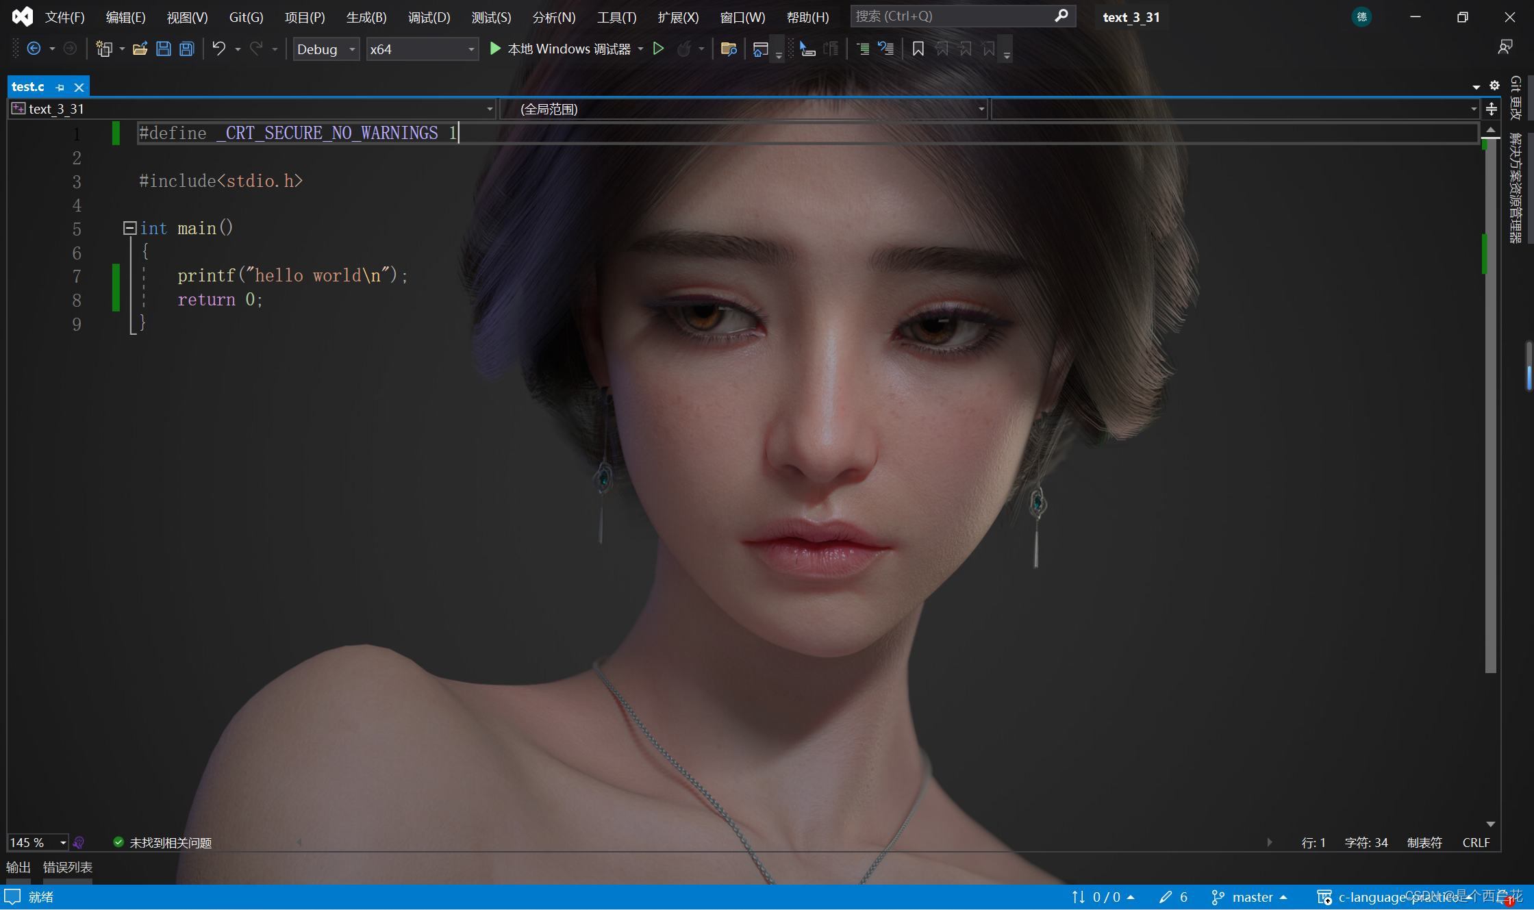
Task: Click the master branch button
Action: pos(1251,897)
